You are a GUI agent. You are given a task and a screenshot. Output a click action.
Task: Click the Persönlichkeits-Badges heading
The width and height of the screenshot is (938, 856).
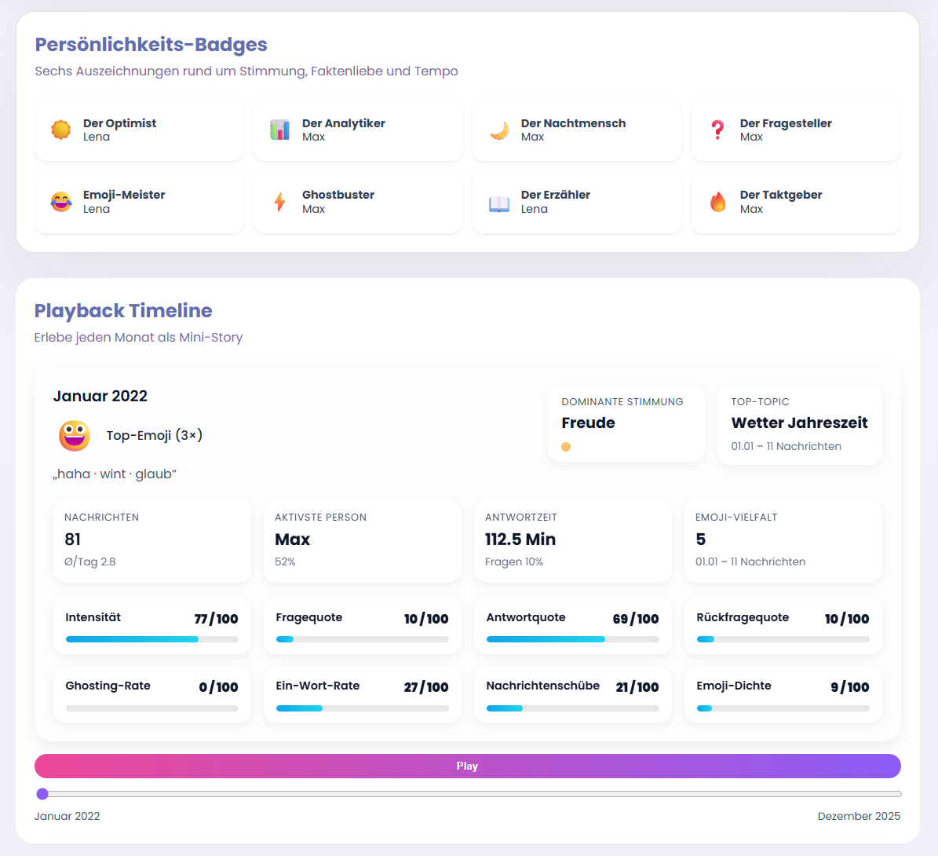coord(151,44)
